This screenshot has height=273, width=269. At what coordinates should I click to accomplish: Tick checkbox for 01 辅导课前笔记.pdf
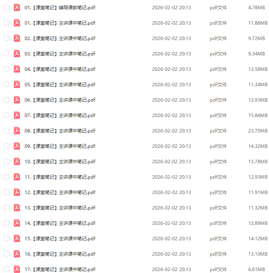(x=7, y=7)
